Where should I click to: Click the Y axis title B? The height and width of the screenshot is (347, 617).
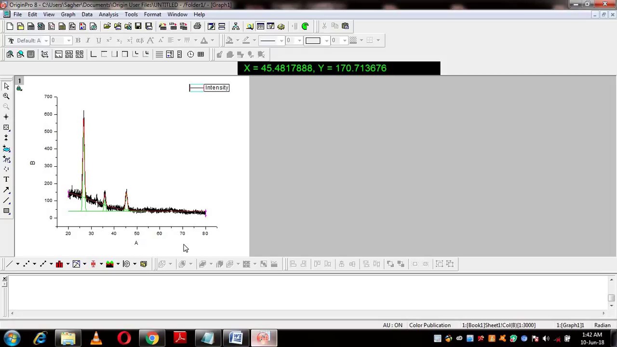click(32, 163)
